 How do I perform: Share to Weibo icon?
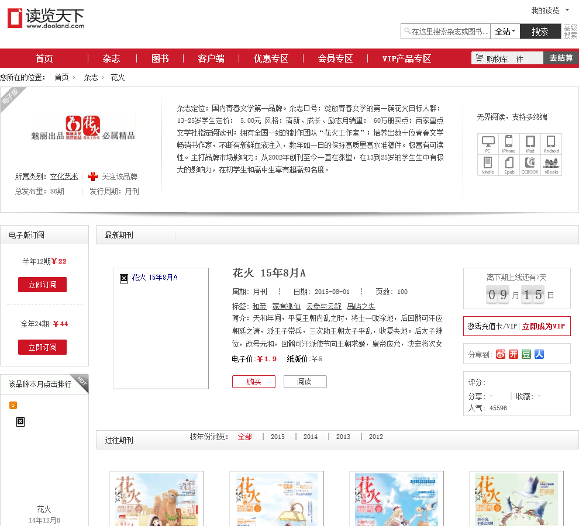pyautogui.click(x=501, y=354)
